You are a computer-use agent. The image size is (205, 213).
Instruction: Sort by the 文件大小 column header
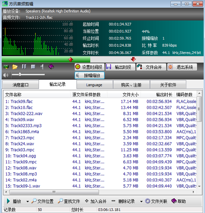point(124,95)
